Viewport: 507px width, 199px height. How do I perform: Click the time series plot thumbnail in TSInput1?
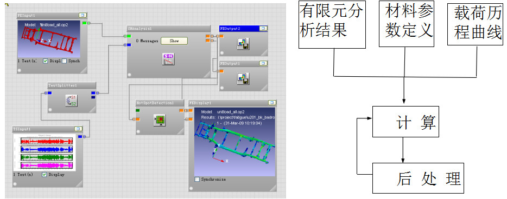(x=45, y=152)
